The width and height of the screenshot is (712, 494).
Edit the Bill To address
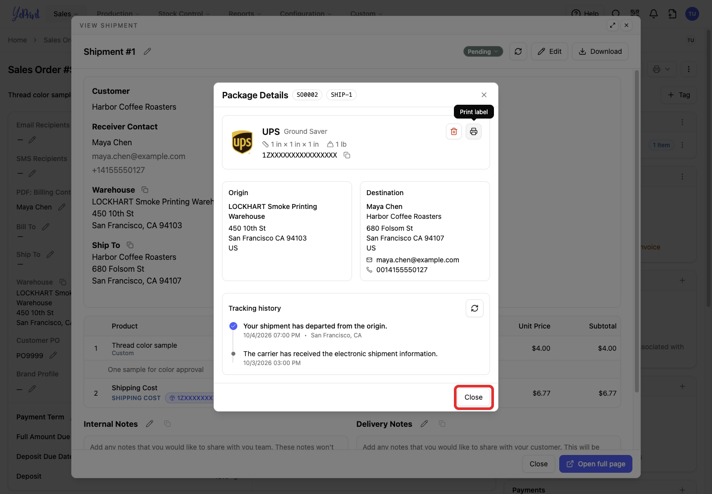45,227
